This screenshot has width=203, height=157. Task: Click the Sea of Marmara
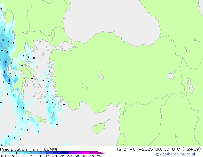(x=65, y=46)
